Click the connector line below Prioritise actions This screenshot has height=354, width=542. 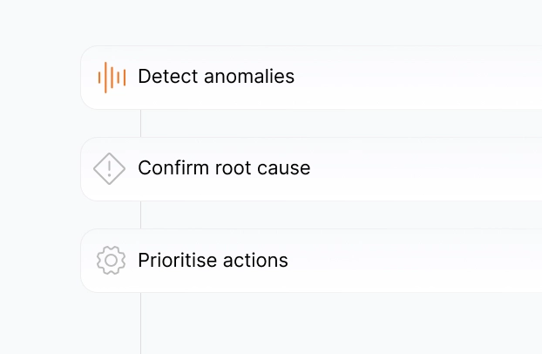tap(140, 323)
